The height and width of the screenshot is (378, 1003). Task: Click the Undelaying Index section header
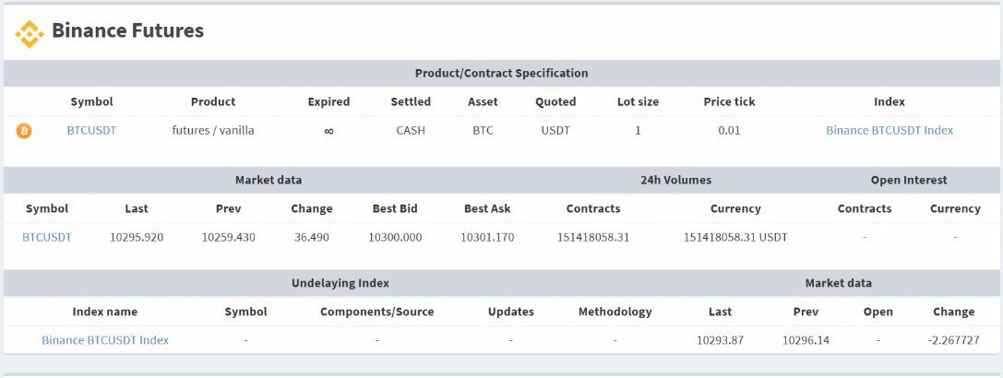tap(340, 284)
